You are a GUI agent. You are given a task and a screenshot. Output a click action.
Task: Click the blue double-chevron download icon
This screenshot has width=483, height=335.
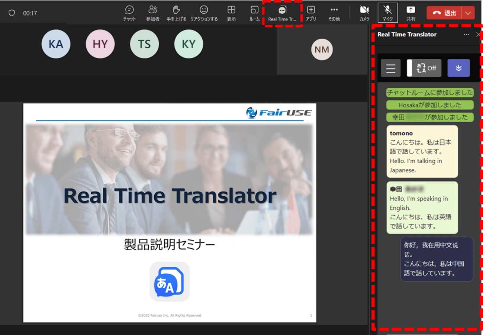(x=458, y=68)
